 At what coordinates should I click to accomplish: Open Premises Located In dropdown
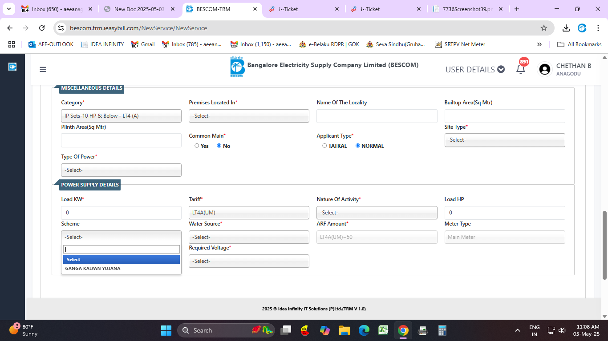[x=249, y=116]
